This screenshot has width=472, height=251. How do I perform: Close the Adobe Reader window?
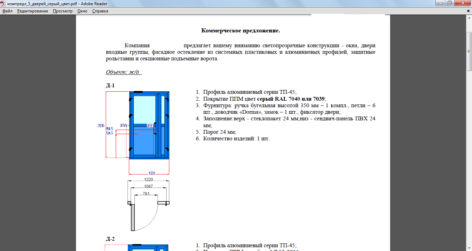(x=463, y=3)
